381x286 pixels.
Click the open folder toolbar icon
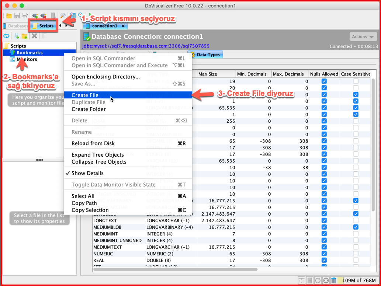[x=9, y=16]
